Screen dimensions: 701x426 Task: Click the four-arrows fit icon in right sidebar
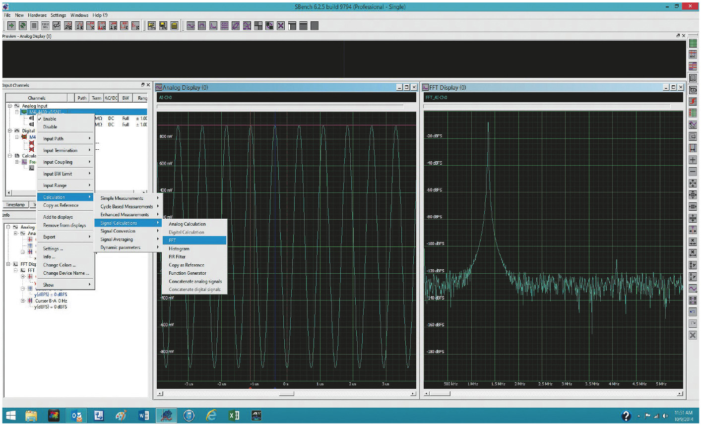click(693, 183)
